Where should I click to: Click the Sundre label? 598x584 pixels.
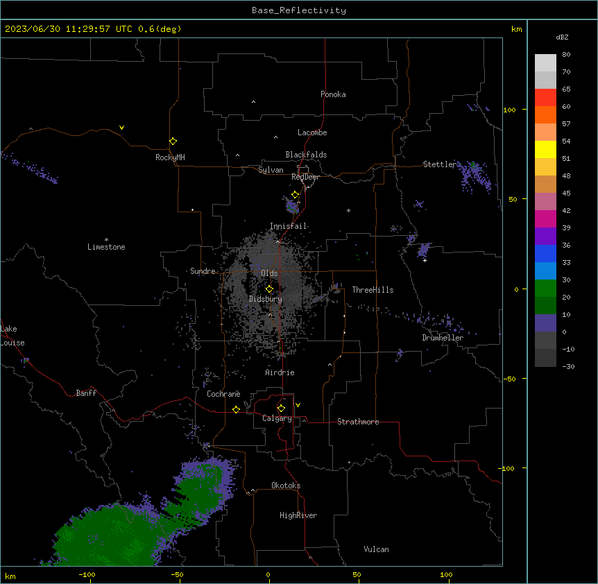pyautogui.click(x=203, y=271)
